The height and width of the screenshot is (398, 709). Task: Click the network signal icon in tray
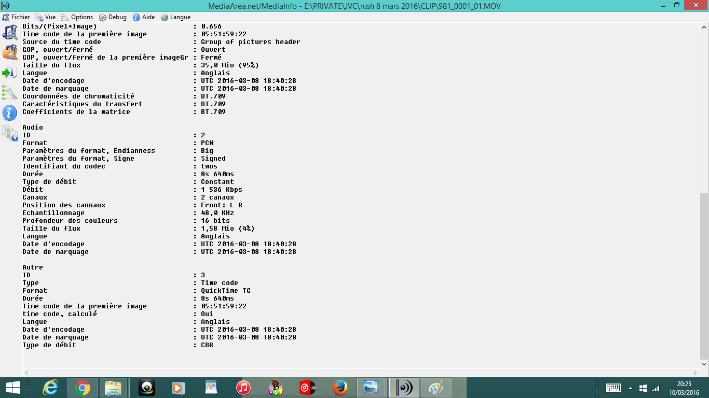click(656, 388)
